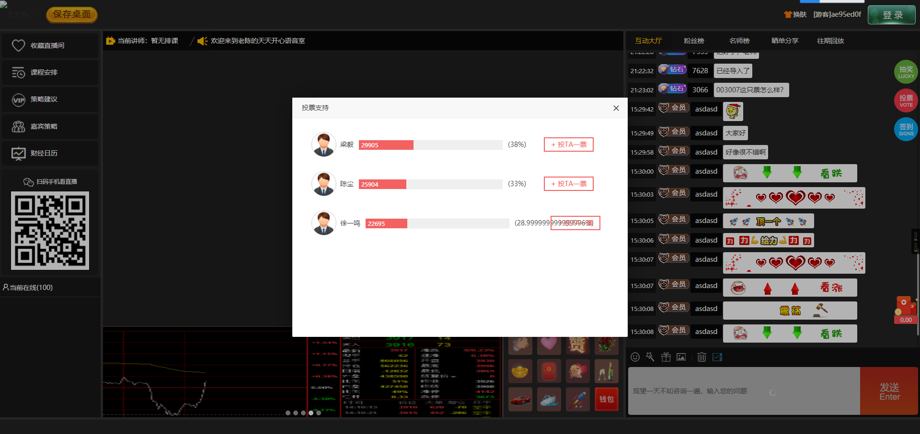Click 扫码手机看直播 label

point(57,182)
